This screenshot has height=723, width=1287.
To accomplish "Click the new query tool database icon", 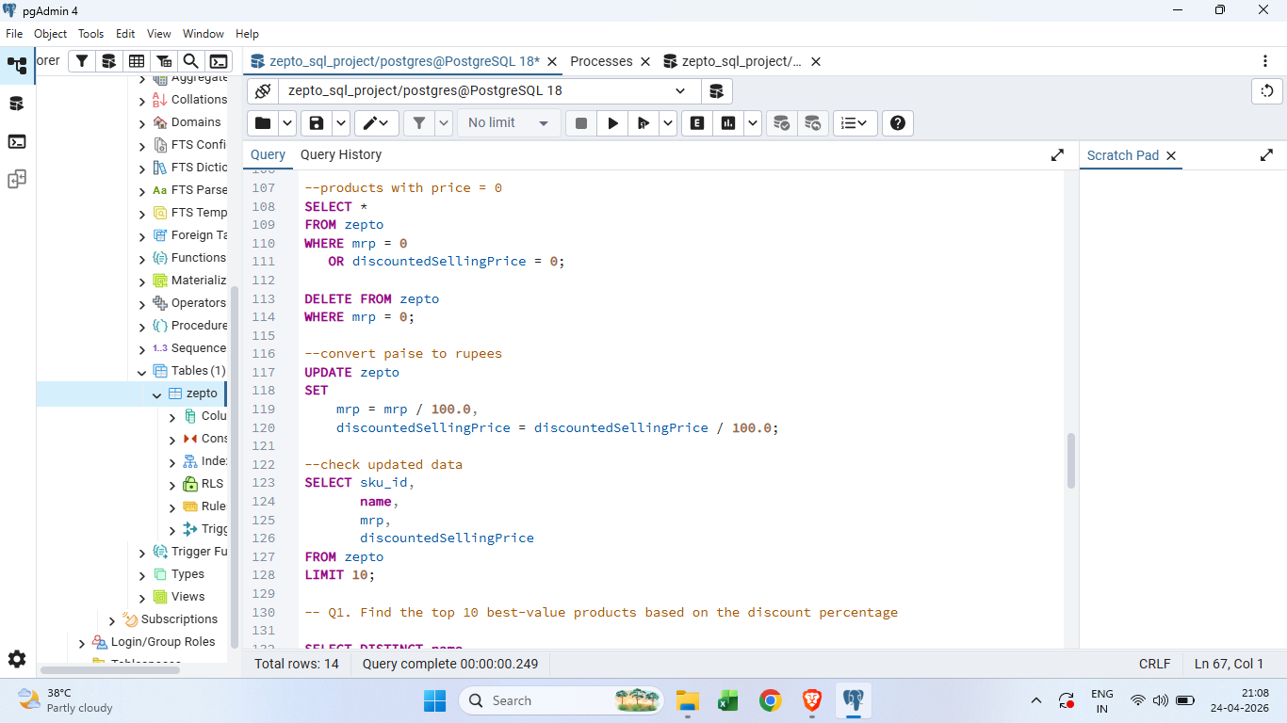I will (x=716, y=91).
